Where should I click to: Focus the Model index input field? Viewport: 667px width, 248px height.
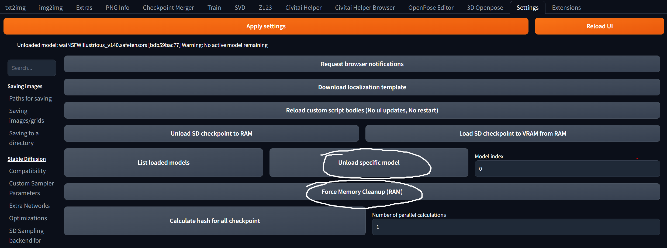pos(567,169)
